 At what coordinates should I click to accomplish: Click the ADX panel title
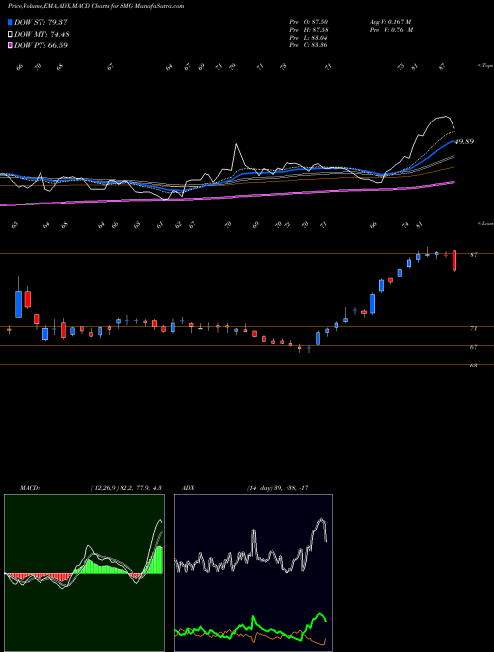pos(189,488)
